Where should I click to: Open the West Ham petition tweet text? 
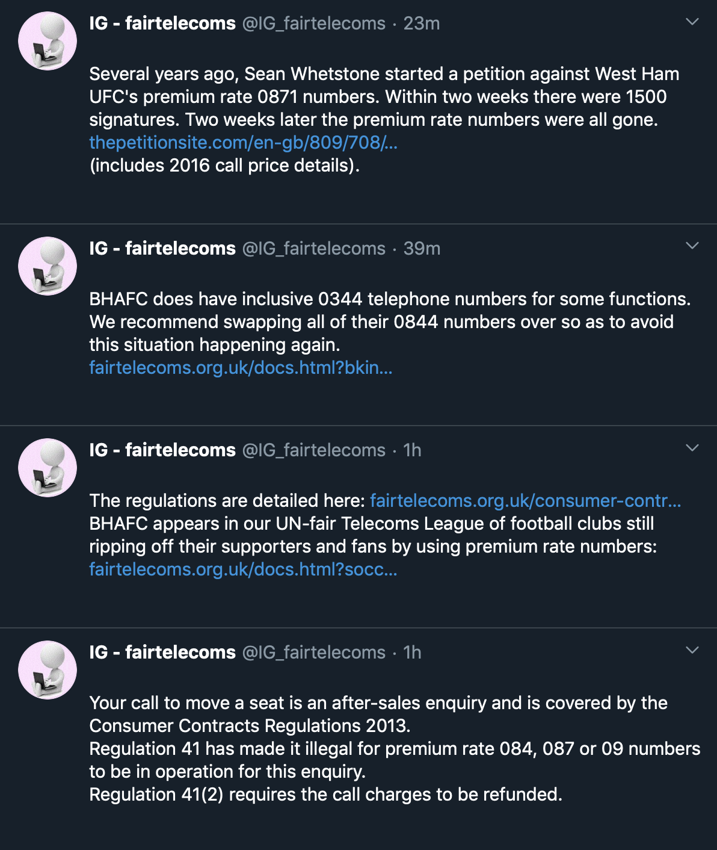point(384,120)
